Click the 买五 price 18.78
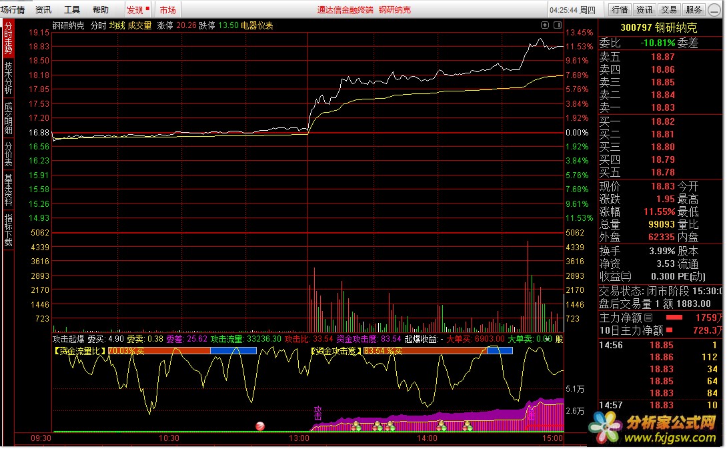 click(x=662, y=172)
